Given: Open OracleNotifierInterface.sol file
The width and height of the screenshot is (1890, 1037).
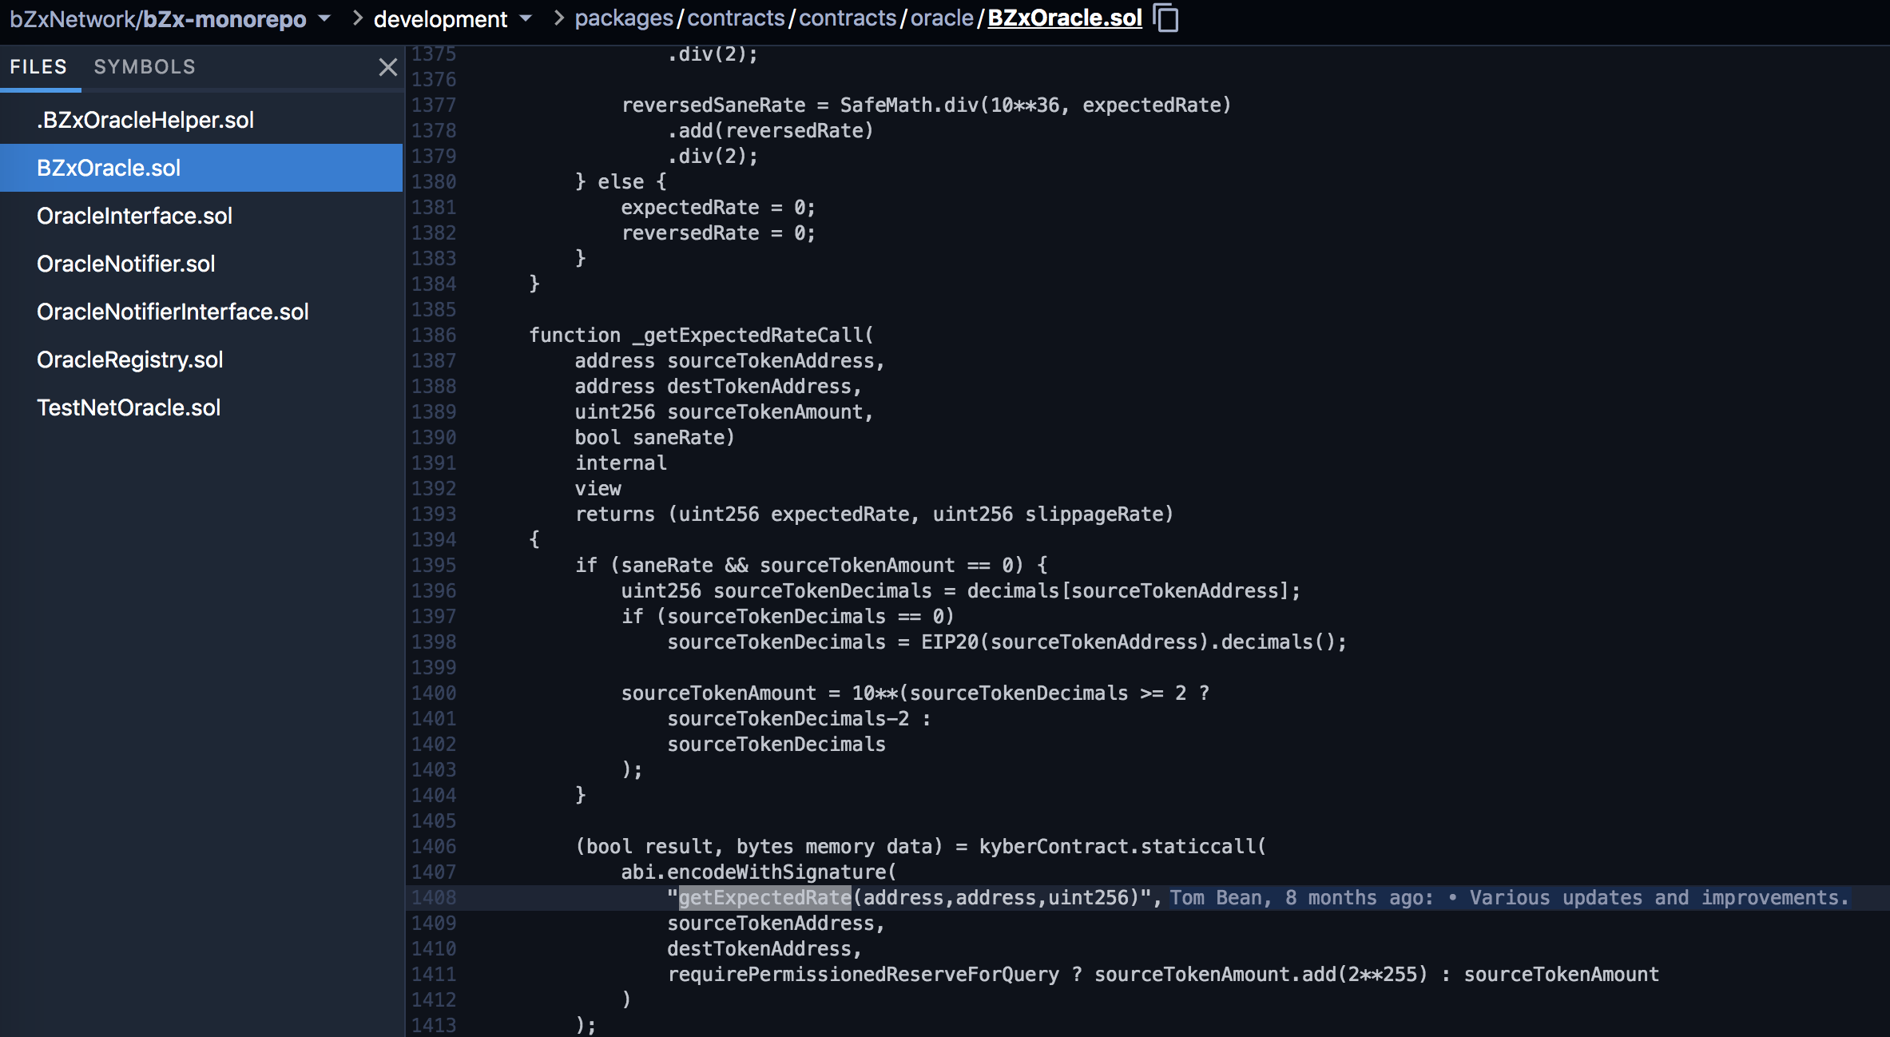Looking at the screenshot, I should pyautogui.click(x=201, y=312).
